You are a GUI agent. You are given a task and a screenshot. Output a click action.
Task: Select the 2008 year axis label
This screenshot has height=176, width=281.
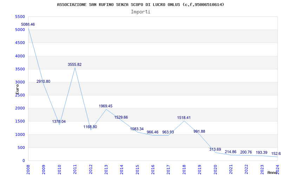tap(28, 169)
